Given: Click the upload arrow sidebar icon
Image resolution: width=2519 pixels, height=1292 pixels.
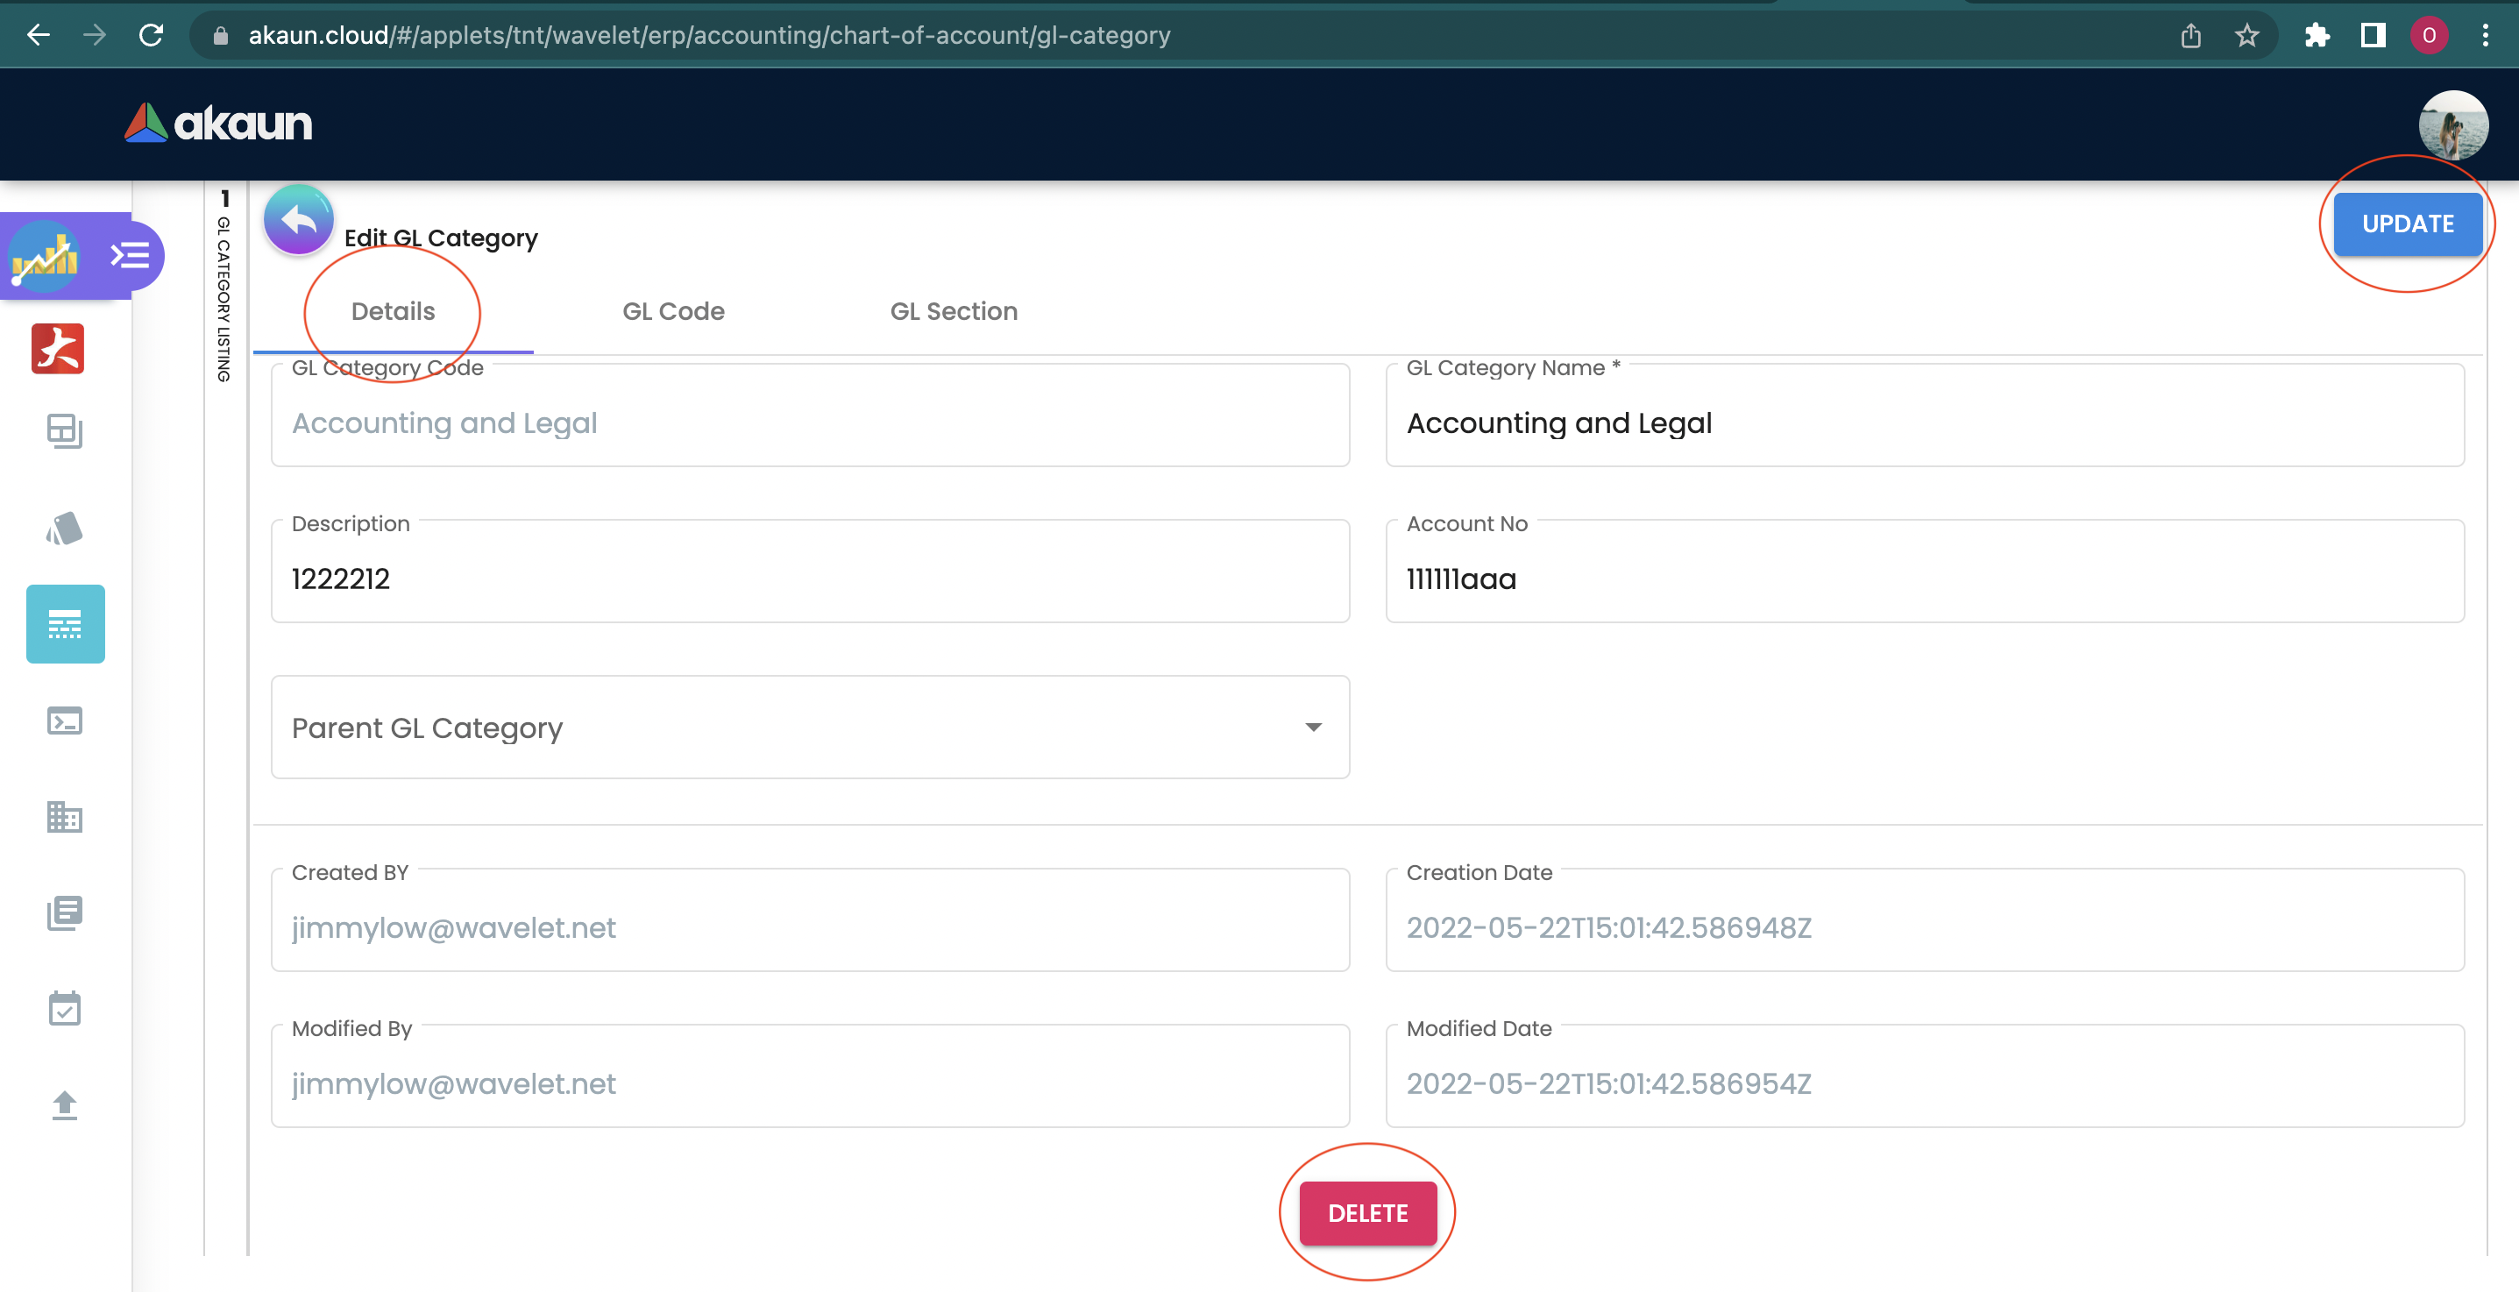Looking at the screenshot, I should 65,1105.
